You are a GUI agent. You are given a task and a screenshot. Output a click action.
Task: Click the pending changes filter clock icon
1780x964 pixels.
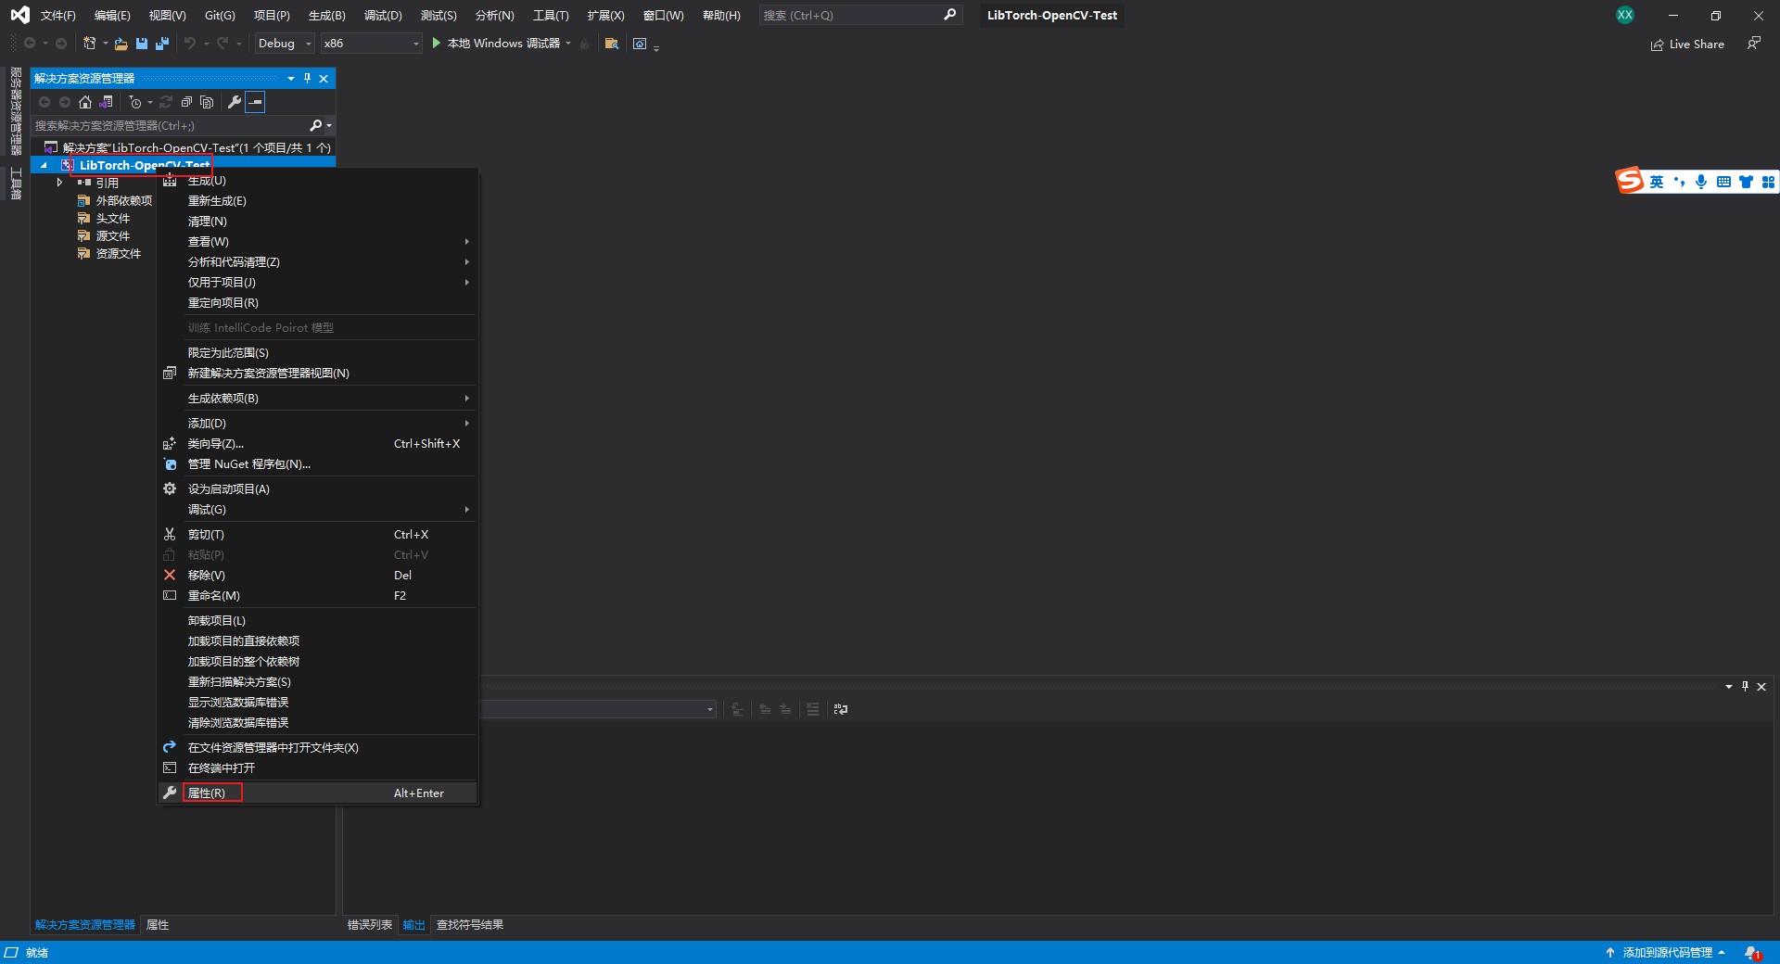click(x=135, y=102)
